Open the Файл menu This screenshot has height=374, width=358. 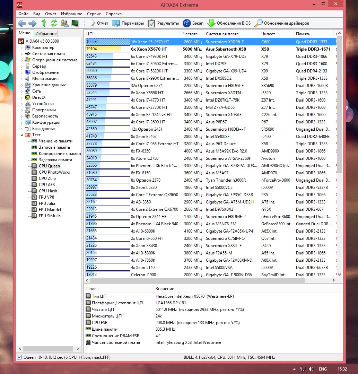point(23,14)
